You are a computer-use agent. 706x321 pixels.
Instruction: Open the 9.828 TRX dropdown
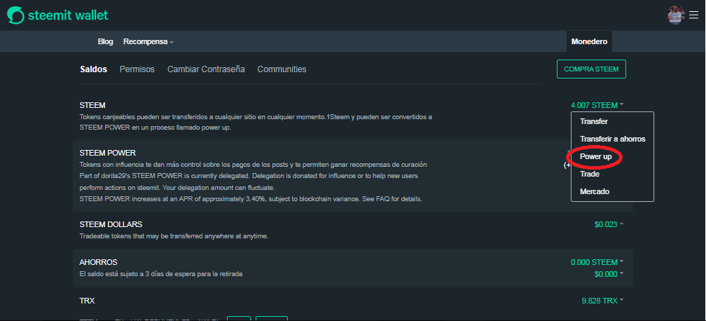click(602, 301)
